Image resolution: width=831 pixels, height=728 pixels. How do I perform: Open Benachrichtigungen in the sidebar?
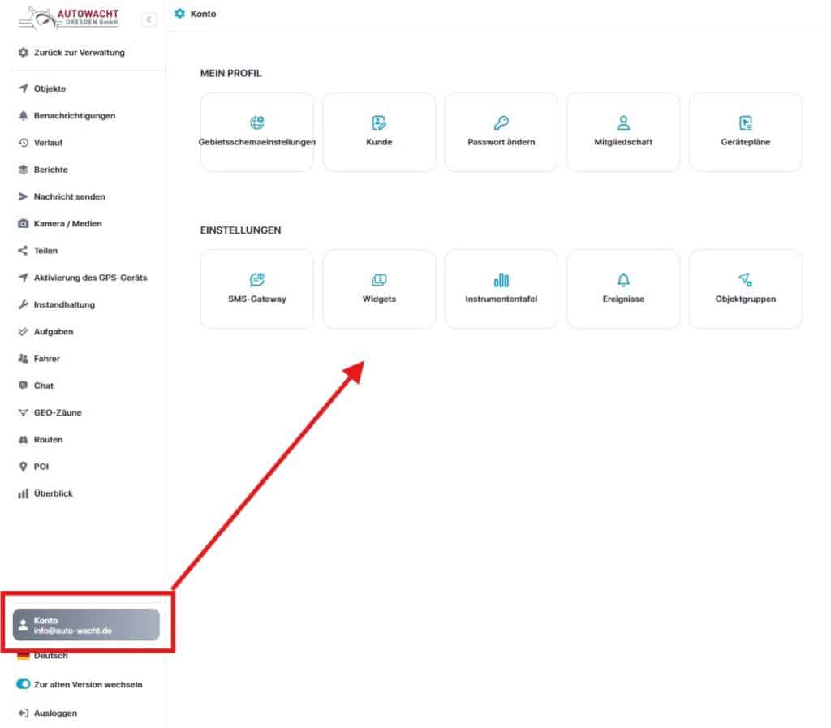pos(74,115)
